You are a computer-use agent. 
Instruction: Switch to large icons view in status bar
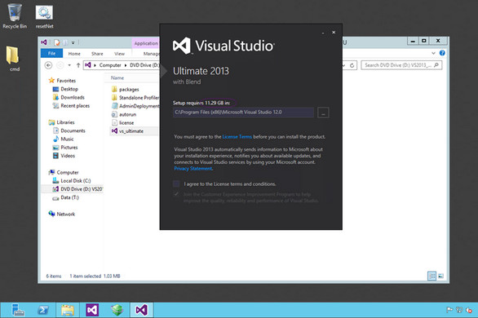click(440, 276)
